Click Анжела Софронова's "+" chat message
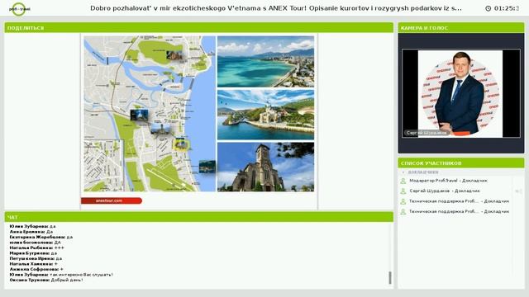This screenshot has width=529, height=297. pyautogui.click(x=36, y=270)
